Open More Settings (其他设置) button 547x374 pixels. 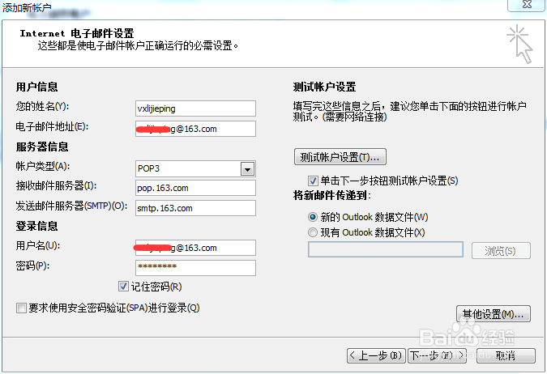pyautogui.click(x=494, y=314)
